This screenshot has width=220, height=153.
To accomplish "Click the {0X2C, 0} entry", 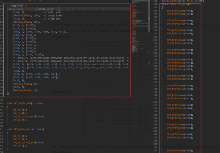I will click(x=19, y=87).
